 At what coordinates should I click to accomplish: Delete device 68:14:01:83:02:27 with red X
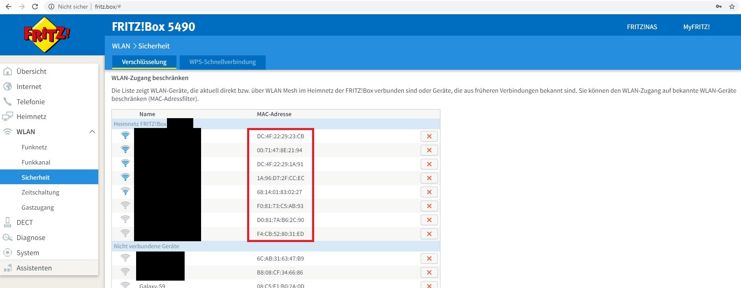coord(429,192)
